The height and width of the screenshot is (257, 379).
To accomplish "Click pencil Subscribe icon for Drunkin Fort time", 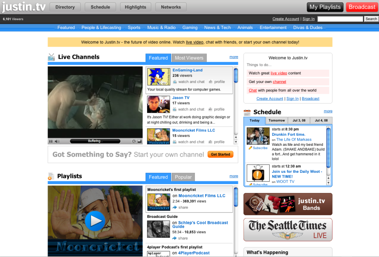I will coord(250,148).
